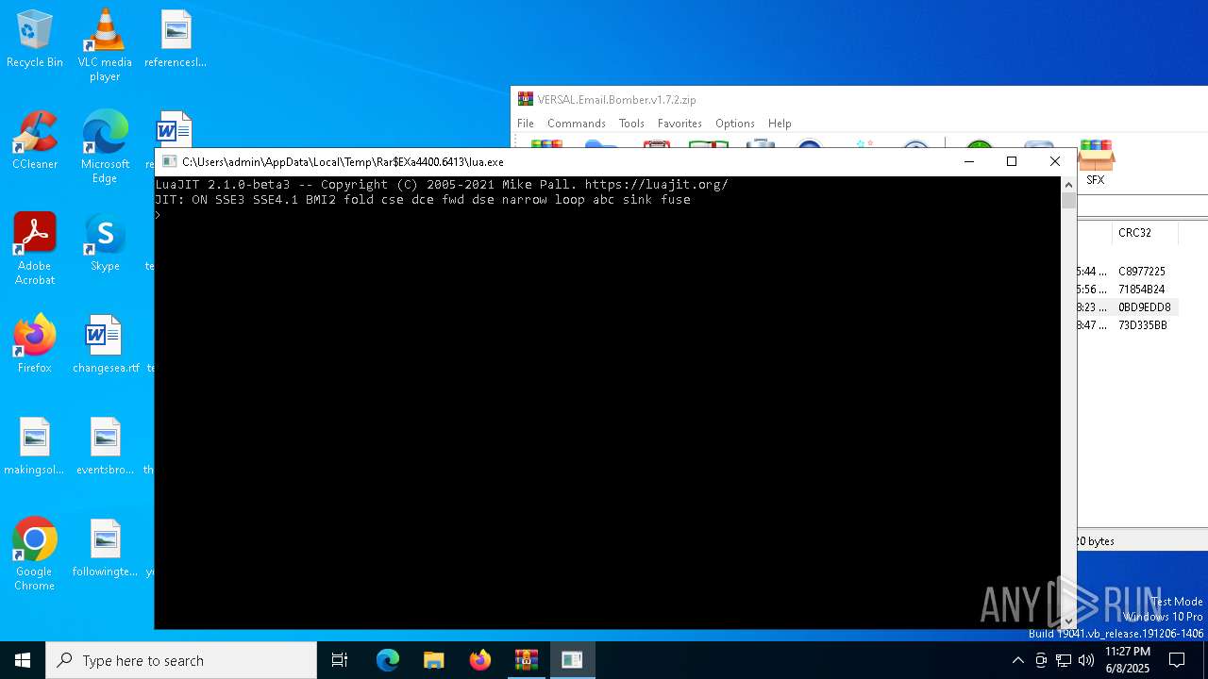This screenshot has height=679, width=1208.
Task: Select the Adobe Acrobat desktop shortcut
Action: pyautogui.click(x=35, y=249)
